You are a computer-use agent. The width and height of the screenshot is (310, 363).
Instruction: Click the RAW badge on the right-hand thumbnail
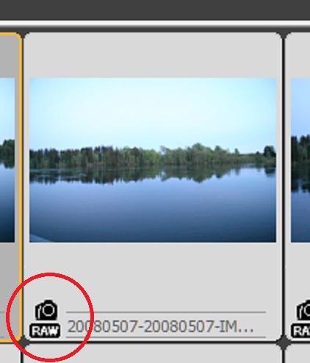click(x=300, y=331)
